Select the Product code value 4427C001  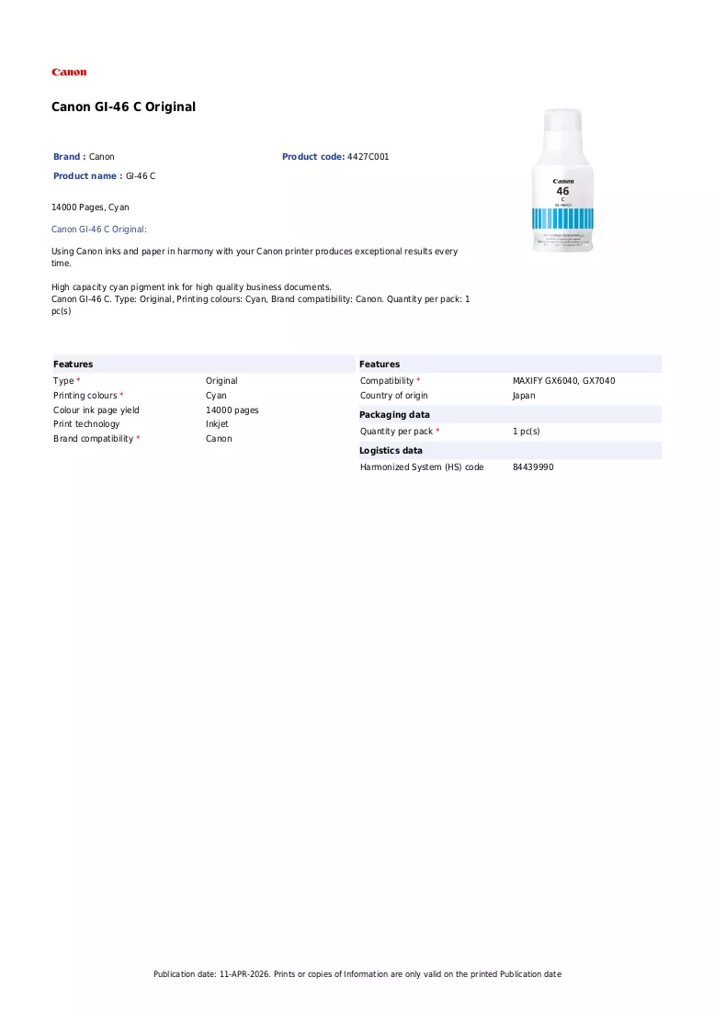pos(368,157)
